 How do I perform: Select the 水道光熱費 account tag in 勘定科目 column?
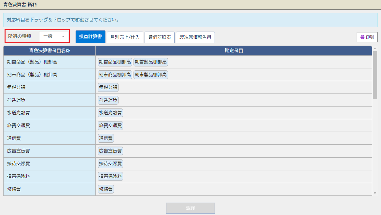pos(110,113)
